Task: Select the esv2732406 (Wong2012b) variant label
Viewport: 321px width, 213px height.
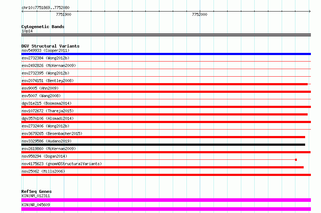Action: [x=45, y=126]
